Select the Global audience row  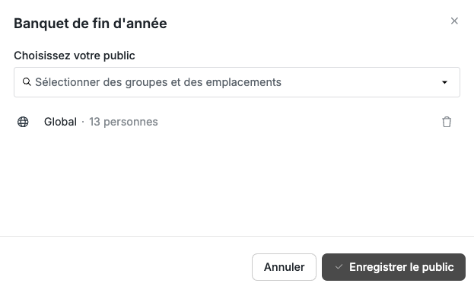237,122
